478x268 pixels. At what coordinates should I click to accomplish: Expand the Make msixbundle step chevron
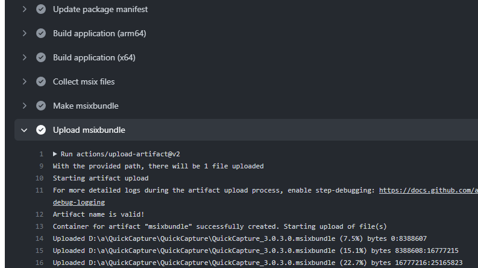(x=24, y=106)
